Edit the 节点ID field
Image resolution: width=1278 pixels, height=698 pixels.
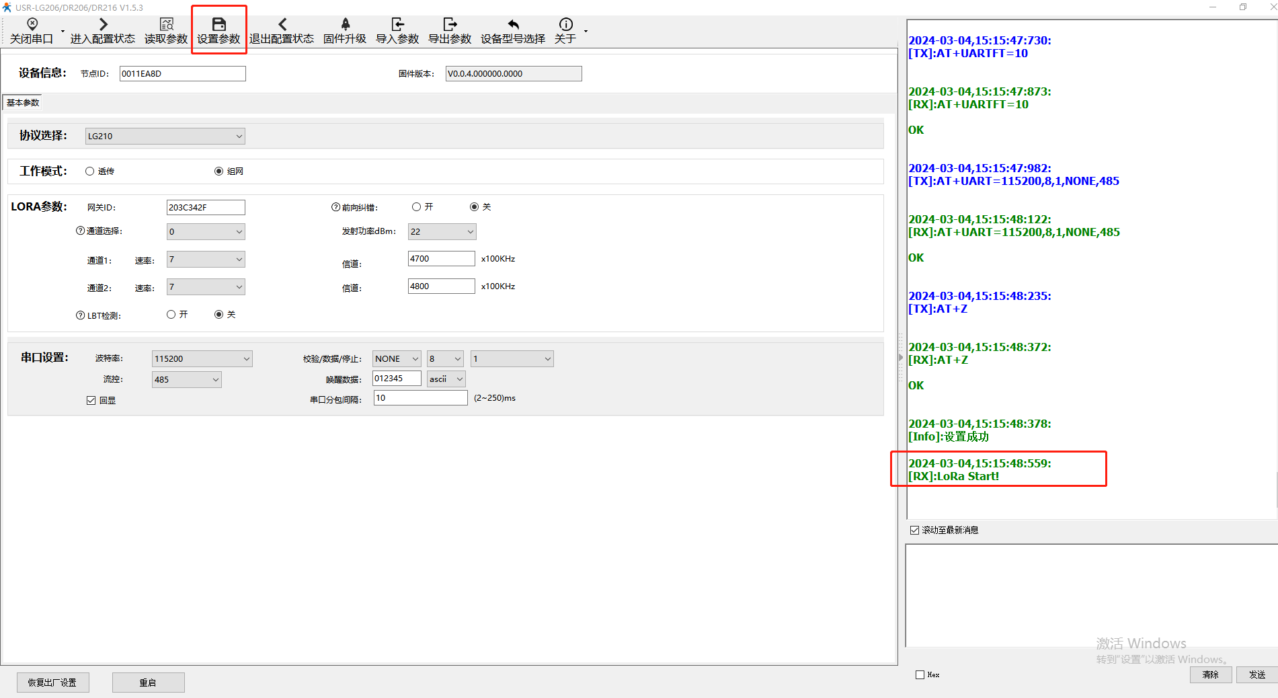coord(183,73)
